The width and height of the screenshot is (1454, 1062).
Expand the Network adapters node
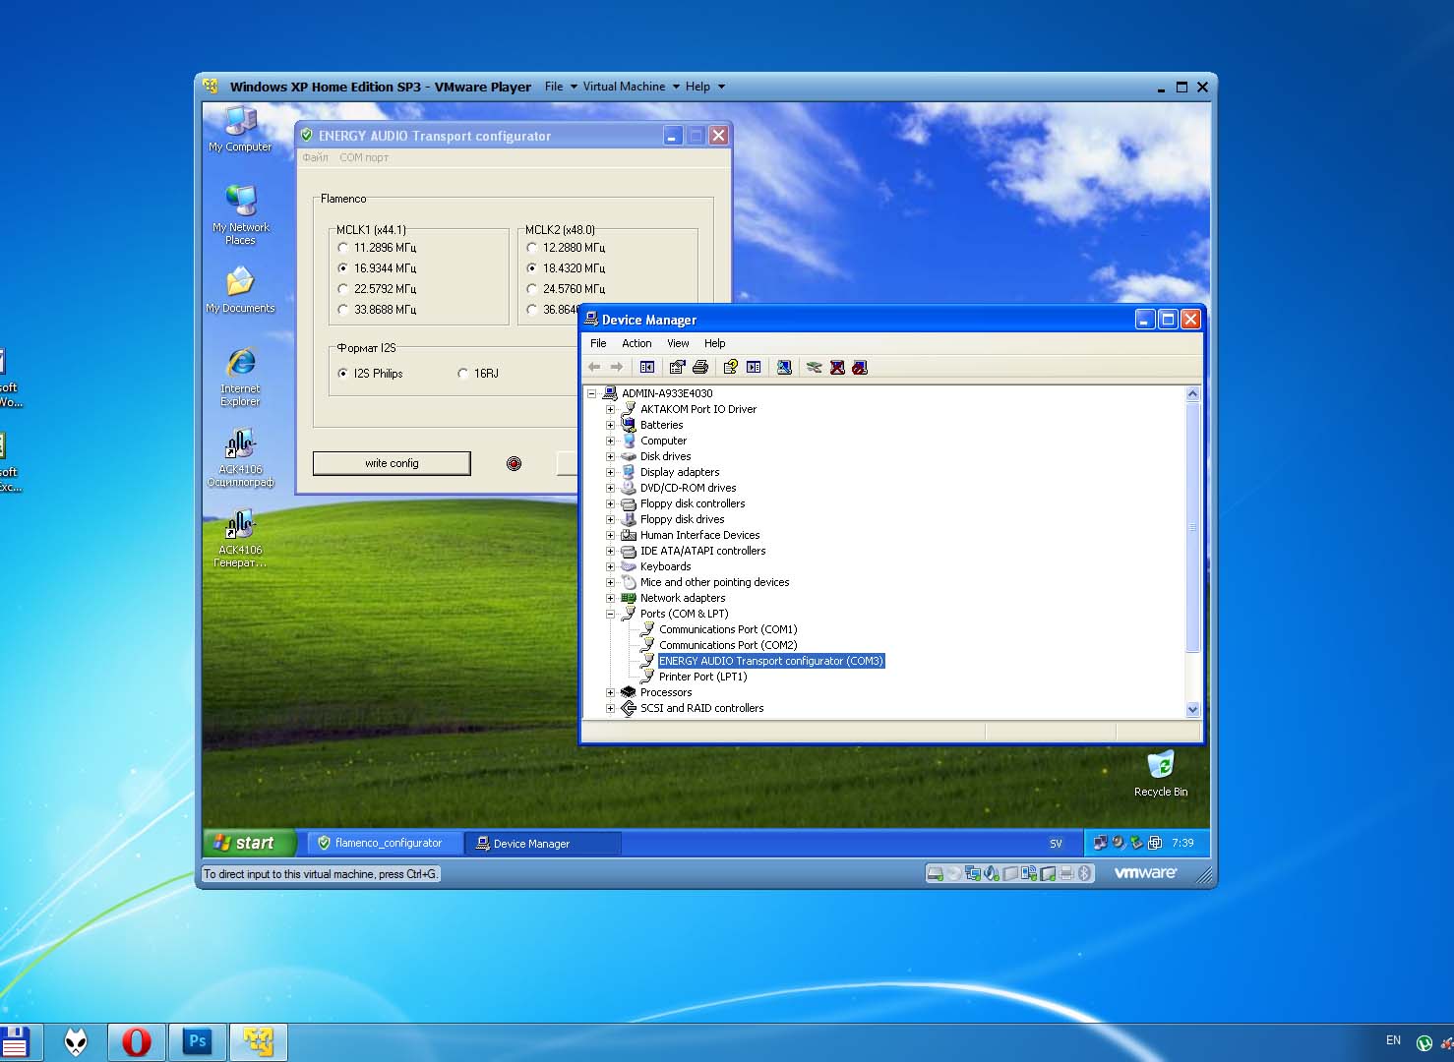pos(610,598)
